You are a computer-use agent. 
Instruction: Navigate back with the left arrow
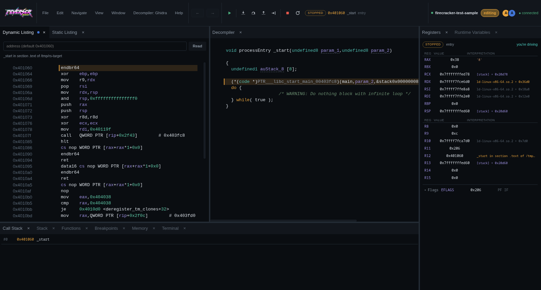pyautogui.click(x=197, y=13)
